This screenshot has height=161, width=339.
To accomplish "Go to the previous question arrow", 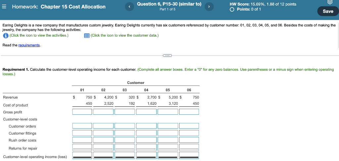I will point(129,7).
